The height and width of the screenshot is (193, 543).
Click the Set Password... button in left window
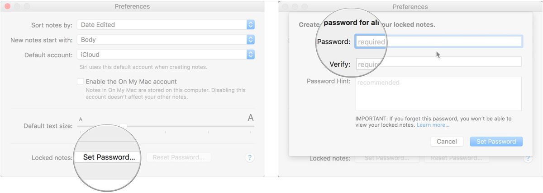pyautogui.click(x=109, y=157)
